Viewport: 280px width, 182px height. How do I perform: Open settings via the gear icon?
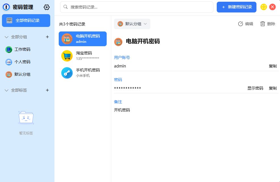click(47, 7)
